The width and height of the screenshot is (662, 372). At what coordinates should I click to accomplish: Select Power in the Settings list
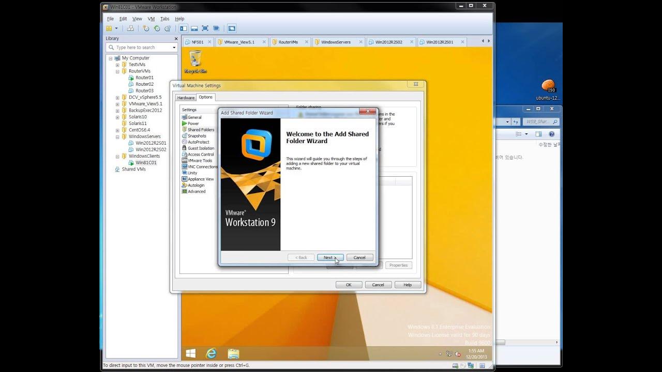coord(193,123)
